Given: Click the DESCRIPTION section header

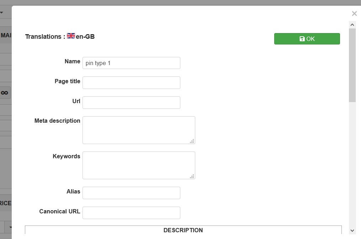Looking at the screenshot, I should 183,230.
